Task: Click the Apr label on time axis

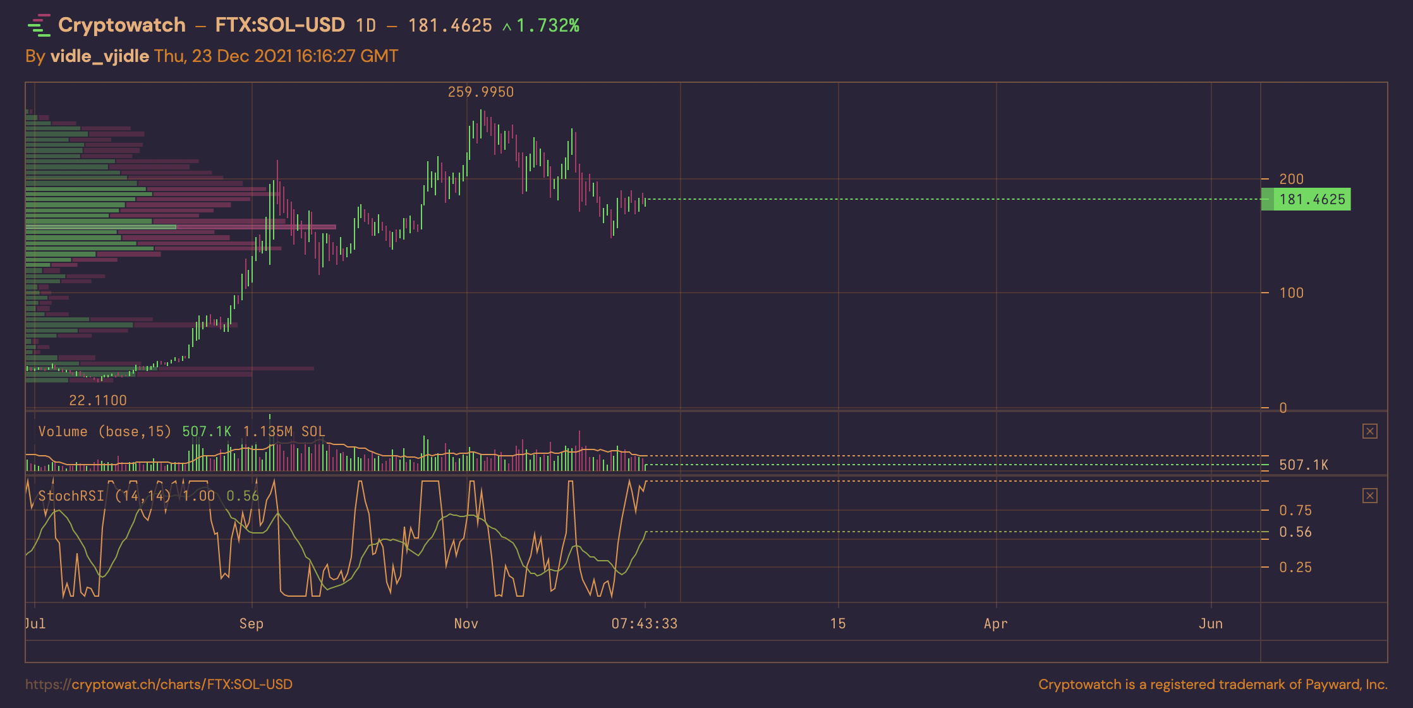Action: point(996,623)
